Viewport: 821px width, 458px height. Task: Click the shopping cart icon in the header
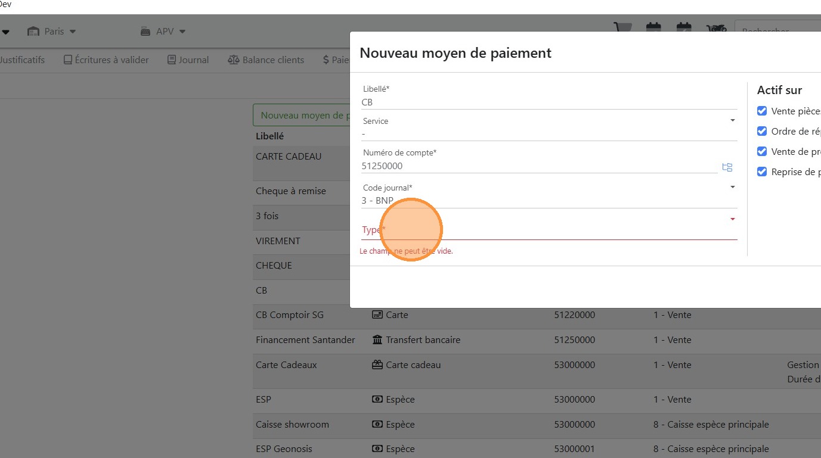pos(623,29)
